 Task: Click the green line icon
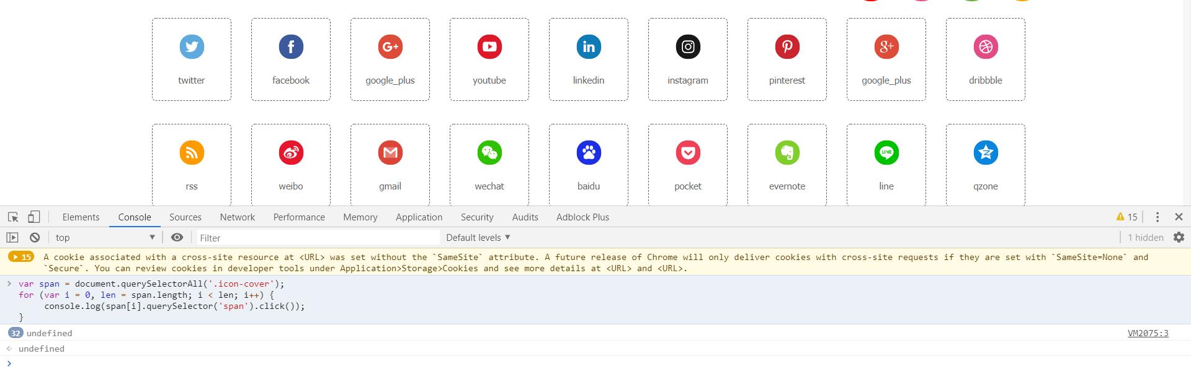click(x=886, y=152)
